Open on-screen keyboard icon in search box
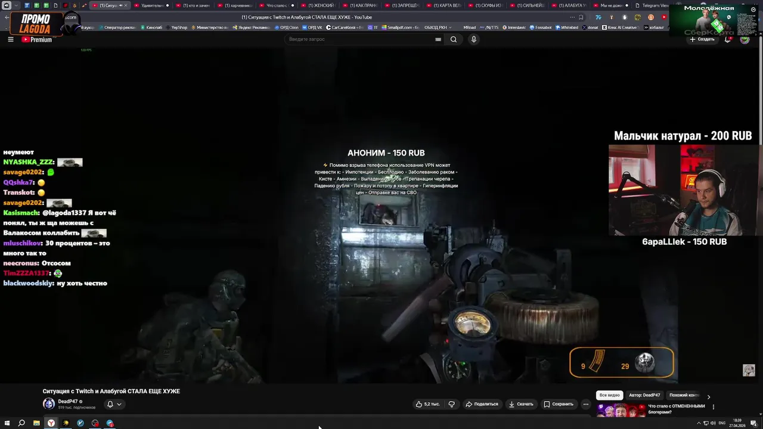 click(438, 39)
